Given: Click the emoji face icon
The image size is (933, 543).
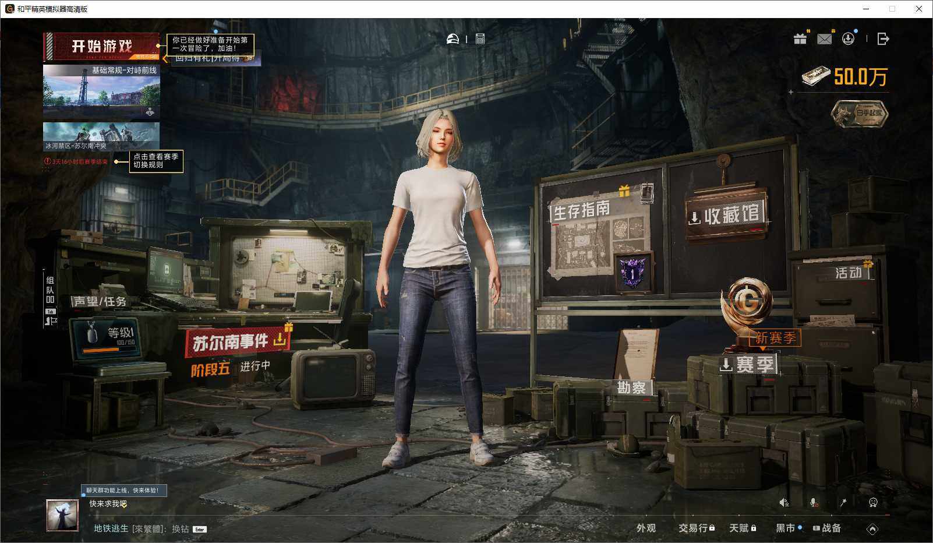Looking at the screenshot, I should pos(873,503).
